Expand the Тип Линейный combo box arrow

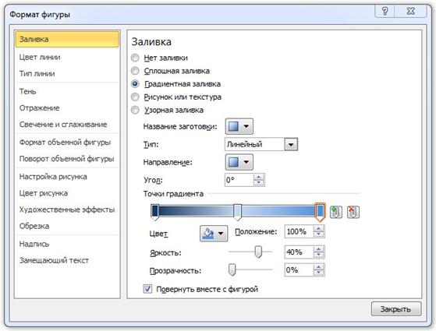[291, 144]
